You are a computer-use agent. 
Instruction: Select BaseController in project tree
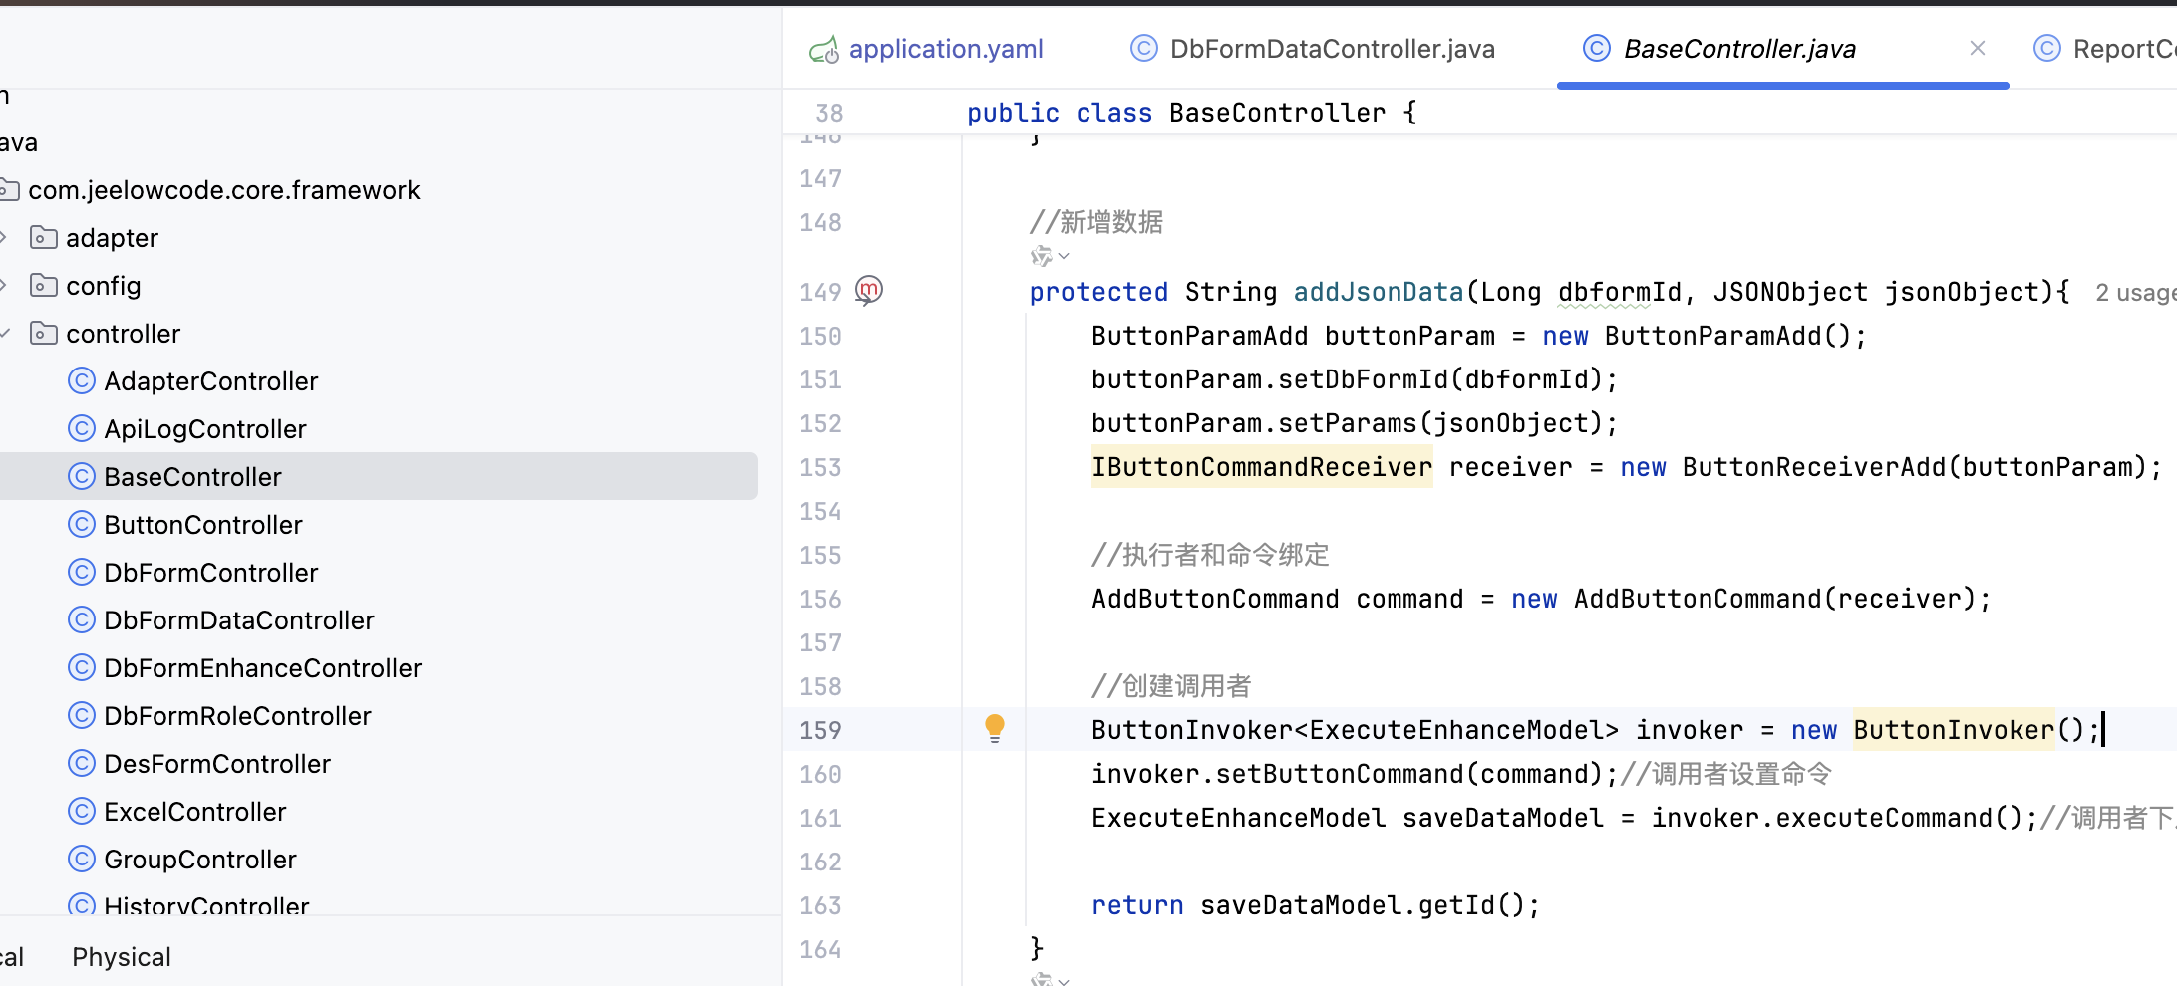point(192,477)
